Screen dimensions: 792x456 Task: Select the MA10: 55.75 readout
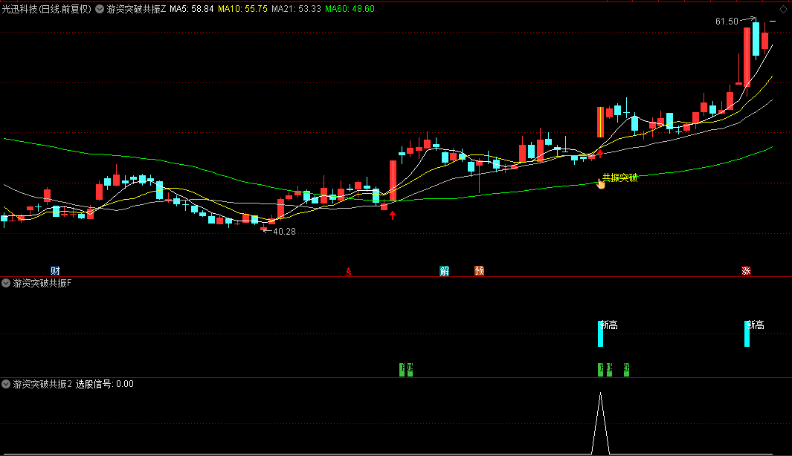pos(242,9)
